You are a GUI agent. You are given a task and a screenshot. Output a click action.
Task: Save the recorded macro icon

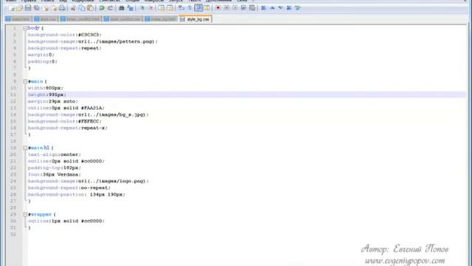pyautogui.click(x=252, y=8)
